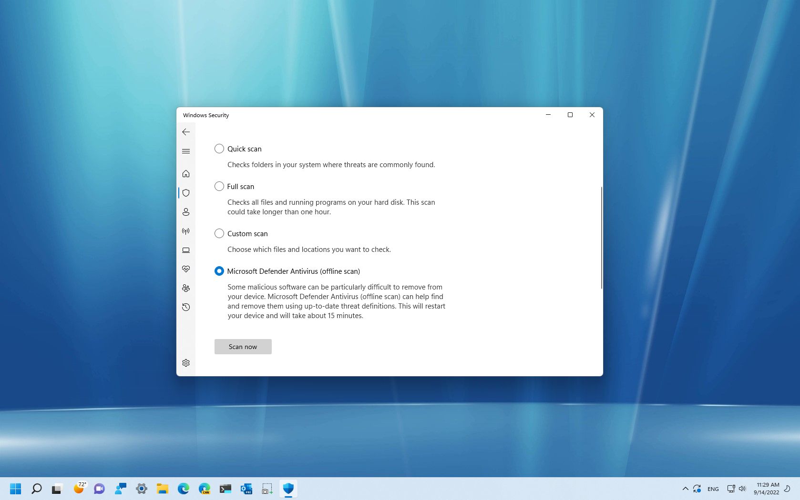800x500 pixels.
Task: Click the Windows Security shield taskbar icon
Action: click(288, 489)
